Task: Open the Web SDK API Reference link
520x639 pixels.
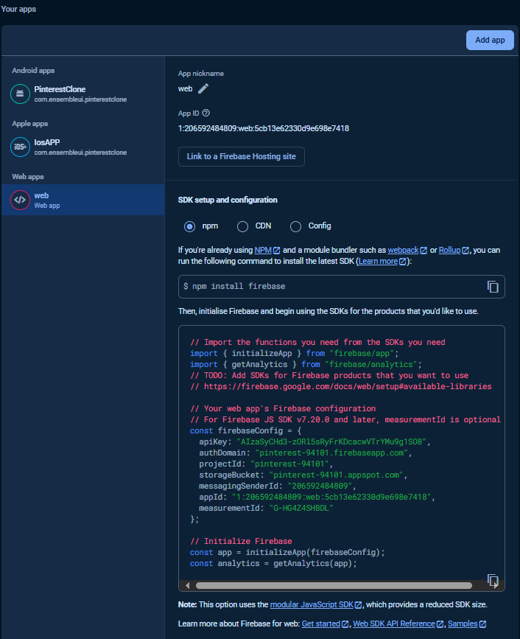Action: tap(393, 624)
